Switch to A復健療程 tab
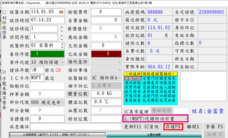 [x=58, y=135]
